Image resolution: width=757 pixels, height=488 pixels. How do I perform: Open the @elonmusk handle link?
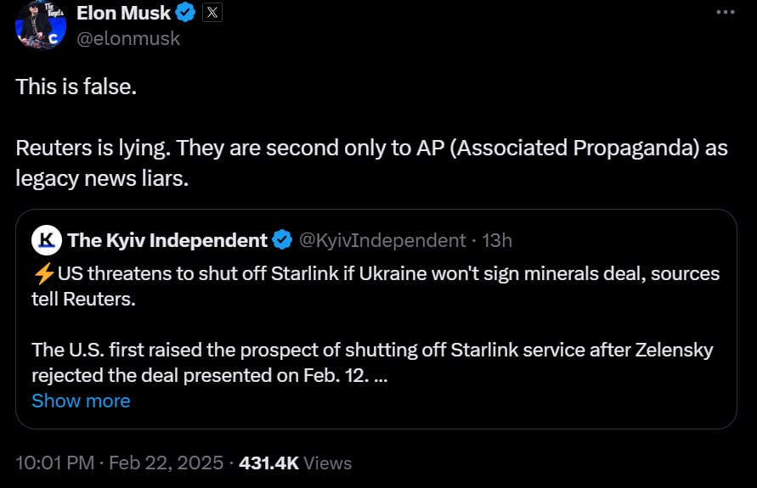[127, 38]
